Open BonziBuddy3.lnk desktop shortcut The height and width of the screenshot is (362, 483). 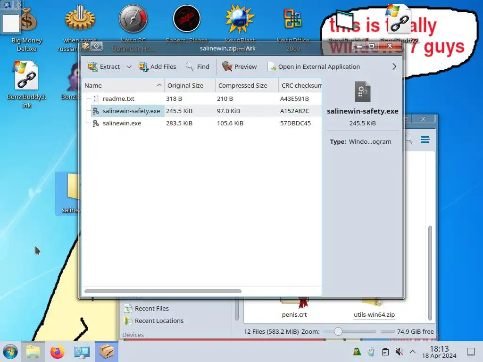(x=26, y=85)
